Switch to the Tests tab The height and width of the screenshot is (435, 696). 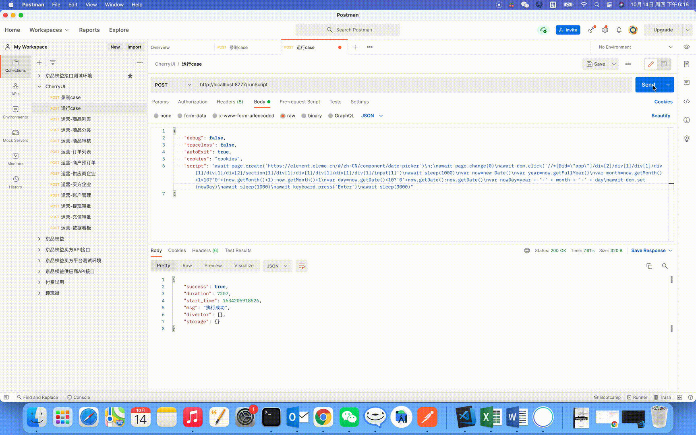pos(335,102)
